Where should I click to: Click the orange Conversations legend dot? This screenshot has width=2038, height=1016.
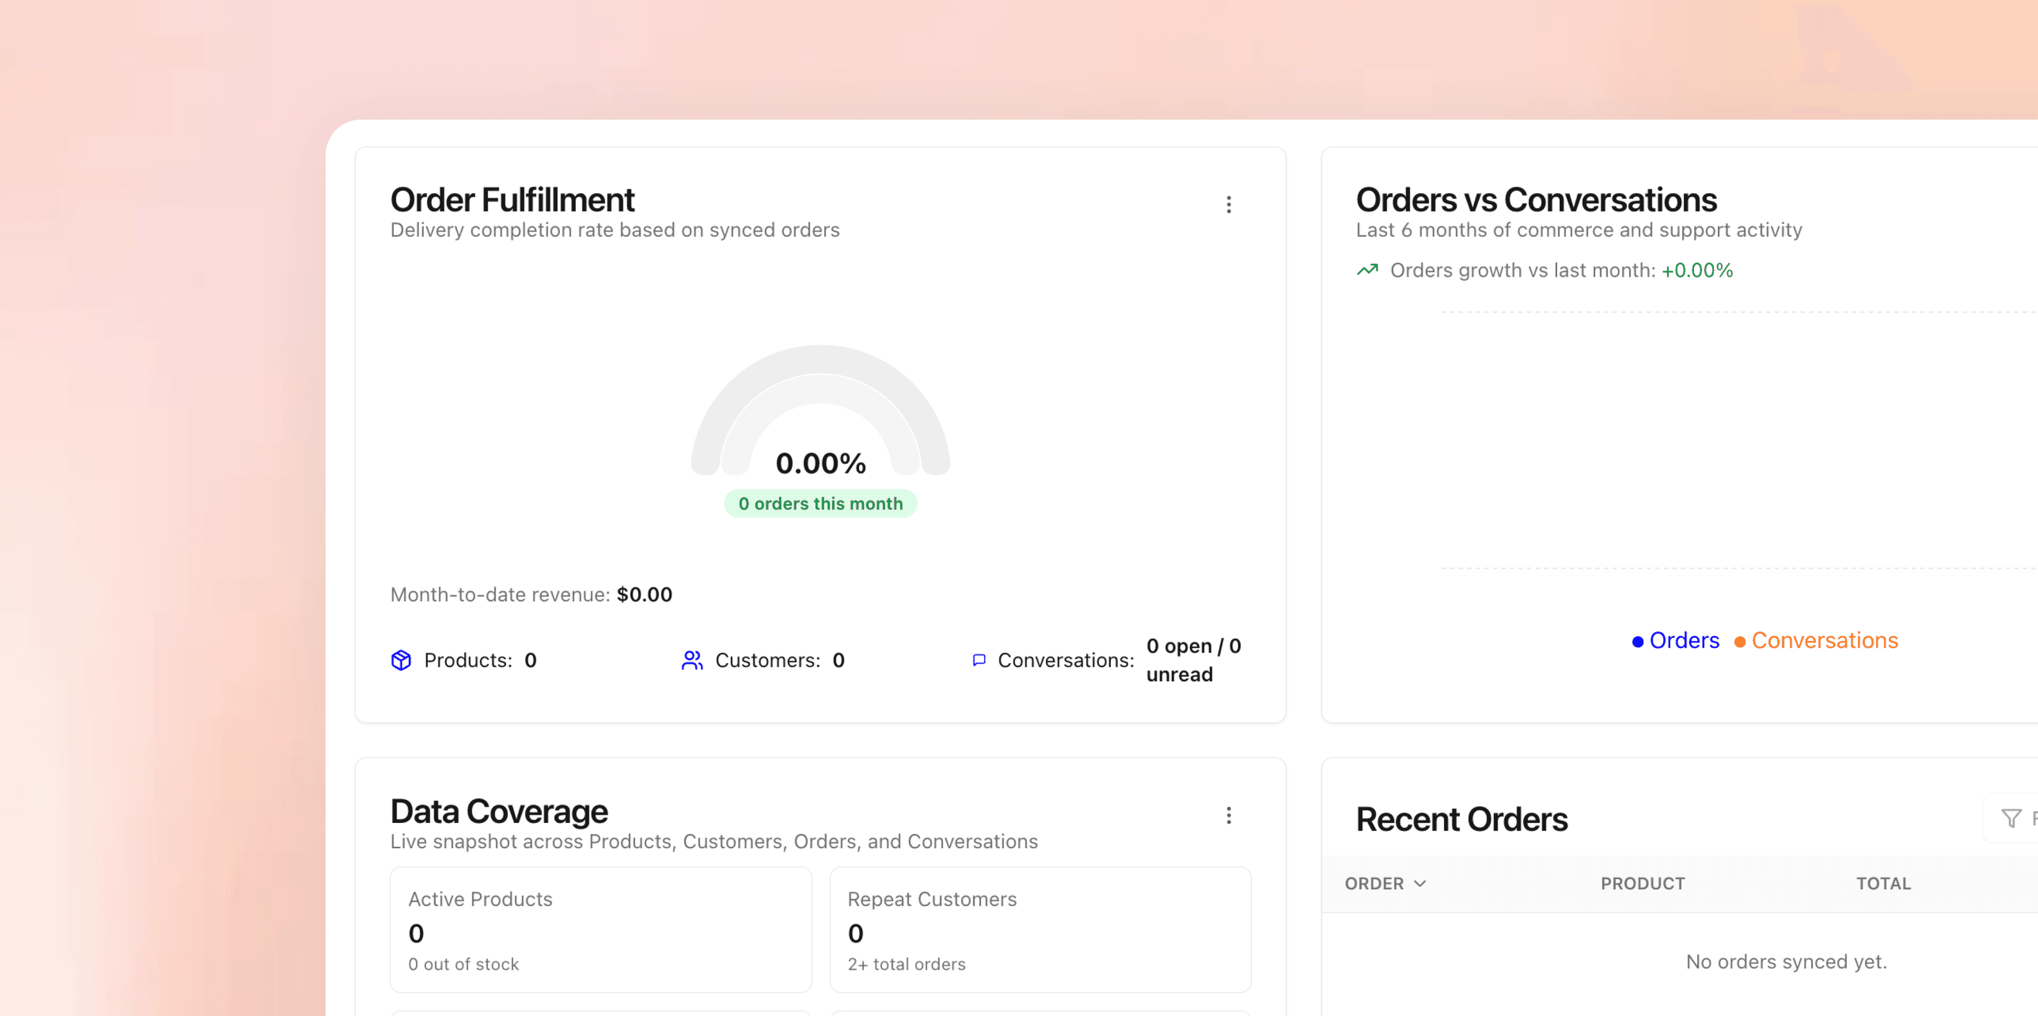[1740, 642]
